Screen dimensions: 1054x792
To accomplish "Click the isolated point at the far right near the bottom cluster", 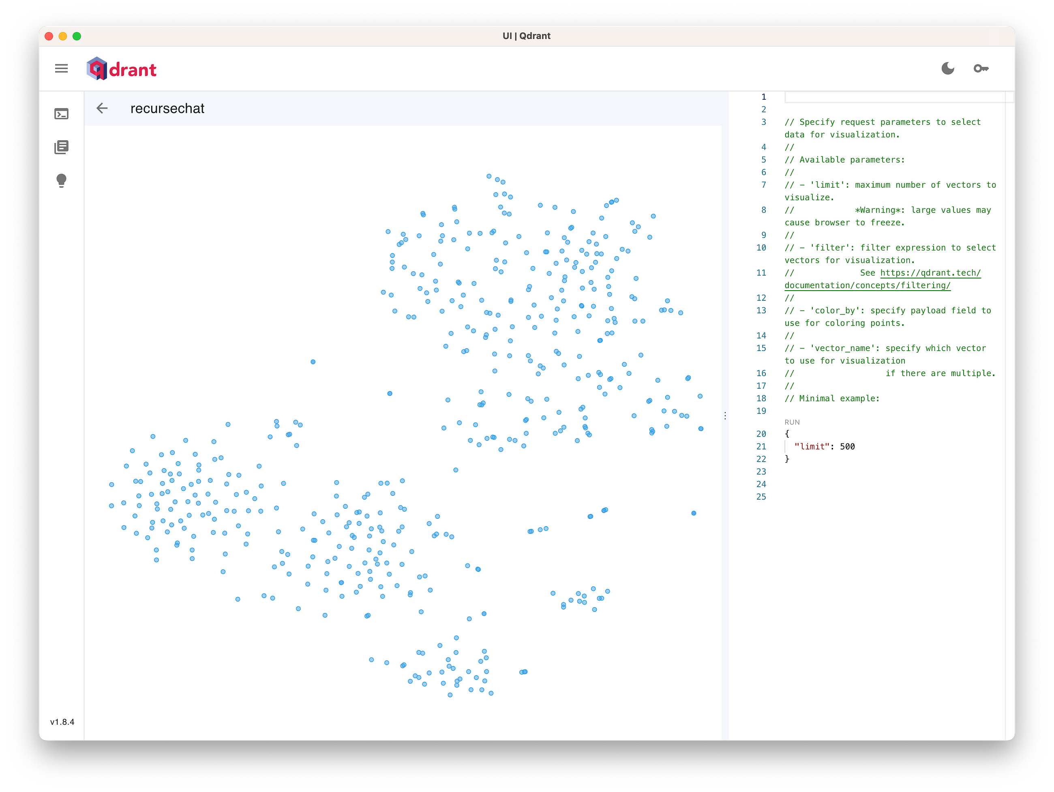I will point(694,513).
